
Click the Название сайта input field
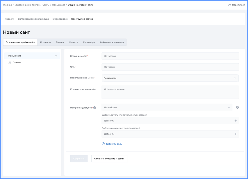click(x=170, y=56)
